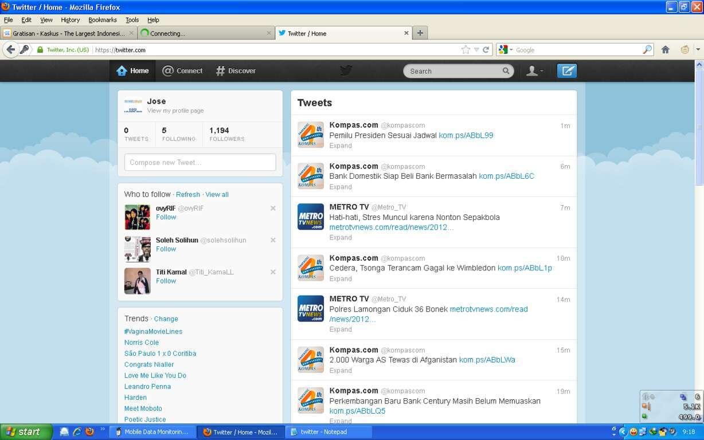This screenshot has height=440, width=704.
Task: Open the dropdown arrow after the smiley icon
Action: 698,50
